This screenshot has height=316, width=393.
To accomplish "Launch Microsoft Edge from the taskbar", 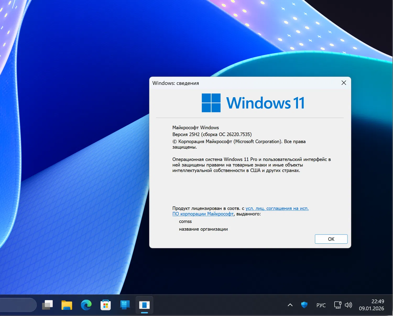I will (x=86, y=305).
